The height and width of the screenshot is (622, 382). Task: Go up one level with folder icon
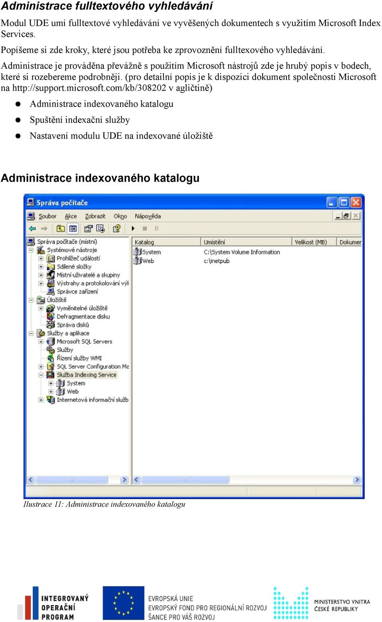coord(60,229)
